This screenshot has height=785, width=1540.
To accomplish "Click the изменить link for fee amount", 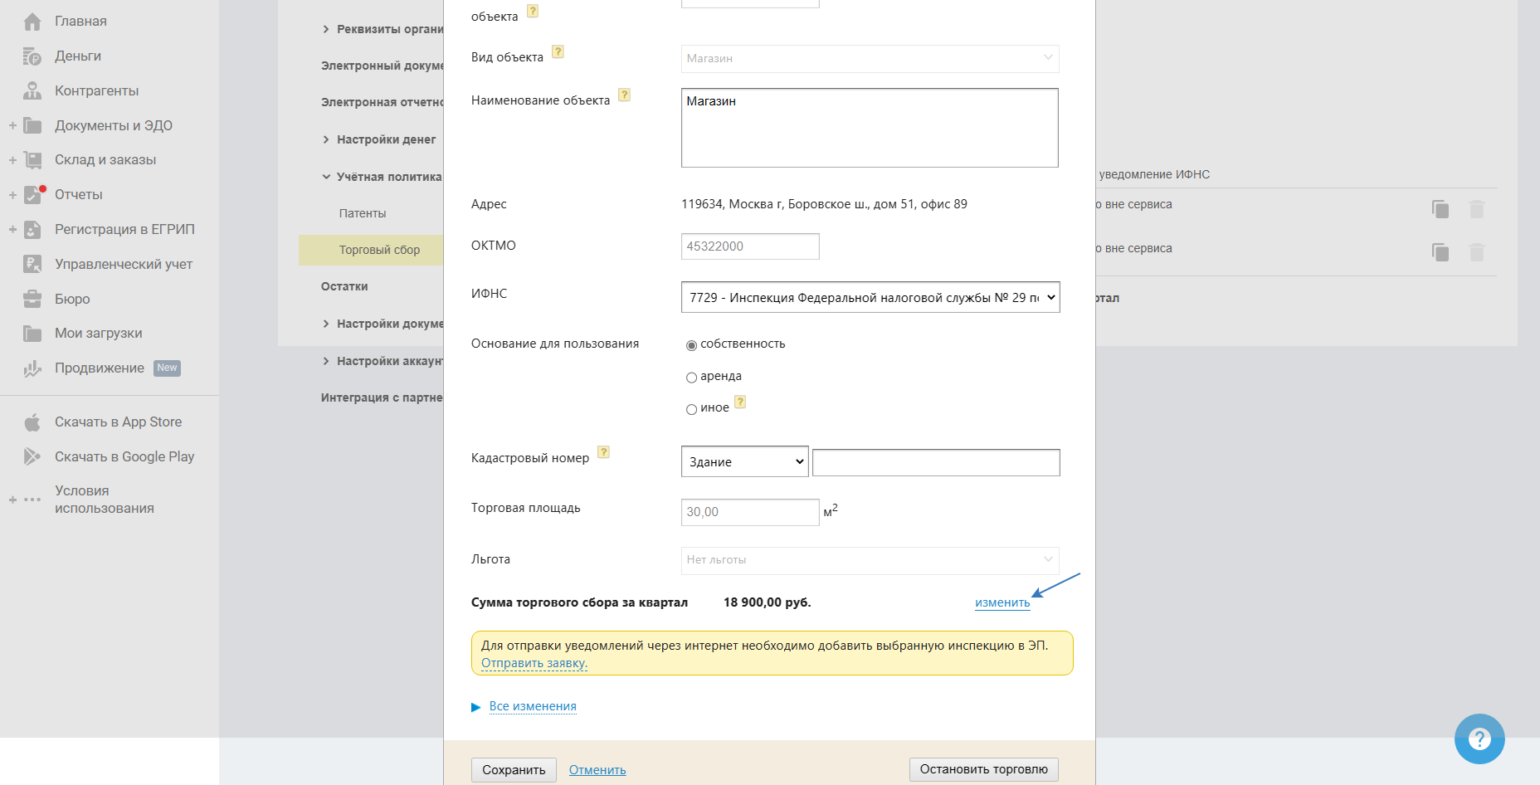I will click(1002, 602).
